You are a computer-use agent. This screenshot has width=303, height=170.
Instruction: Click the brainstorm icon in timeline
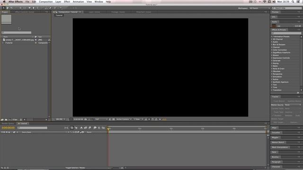coord(95,127)
